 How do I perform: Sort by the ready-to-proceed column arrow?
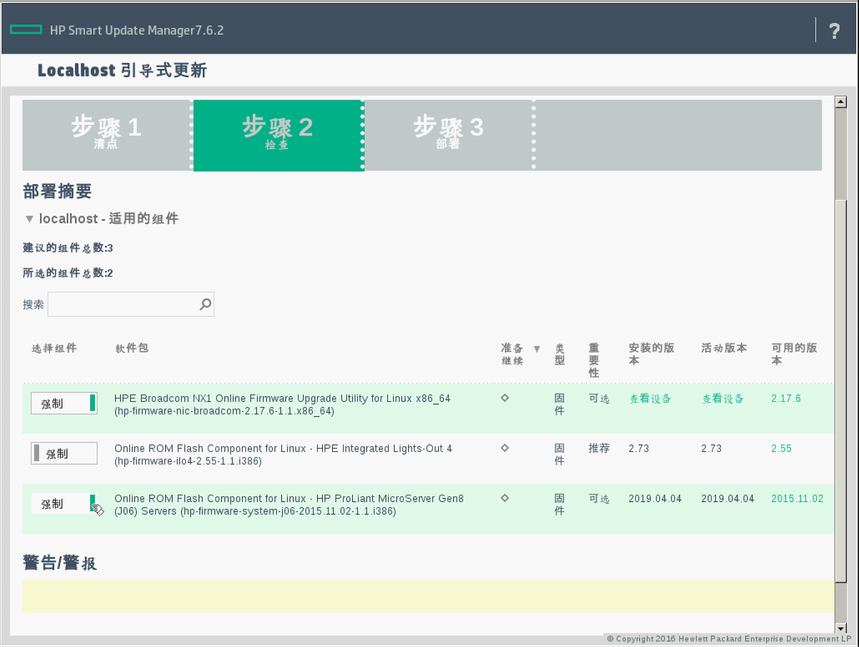(x=537, y=349)
